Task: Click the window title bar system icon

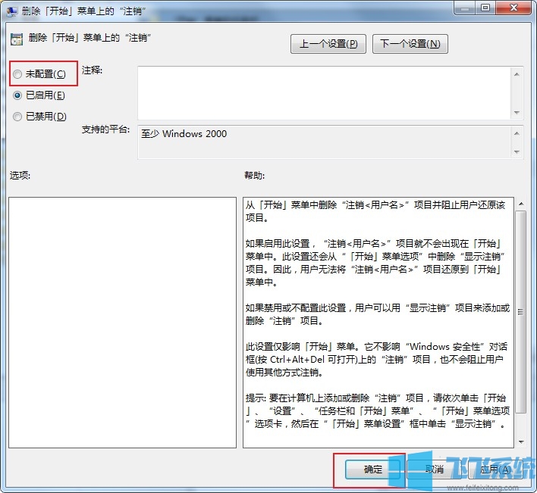Action: tap(11, 11)
